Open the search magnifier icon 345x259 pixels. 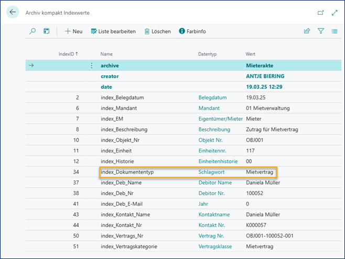(33, 31)
